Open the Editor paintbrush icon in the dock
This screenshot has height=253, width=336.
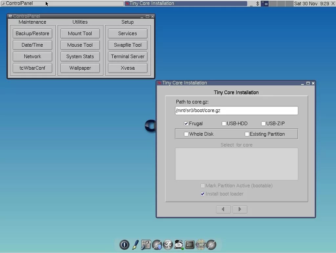click(135, 245)
